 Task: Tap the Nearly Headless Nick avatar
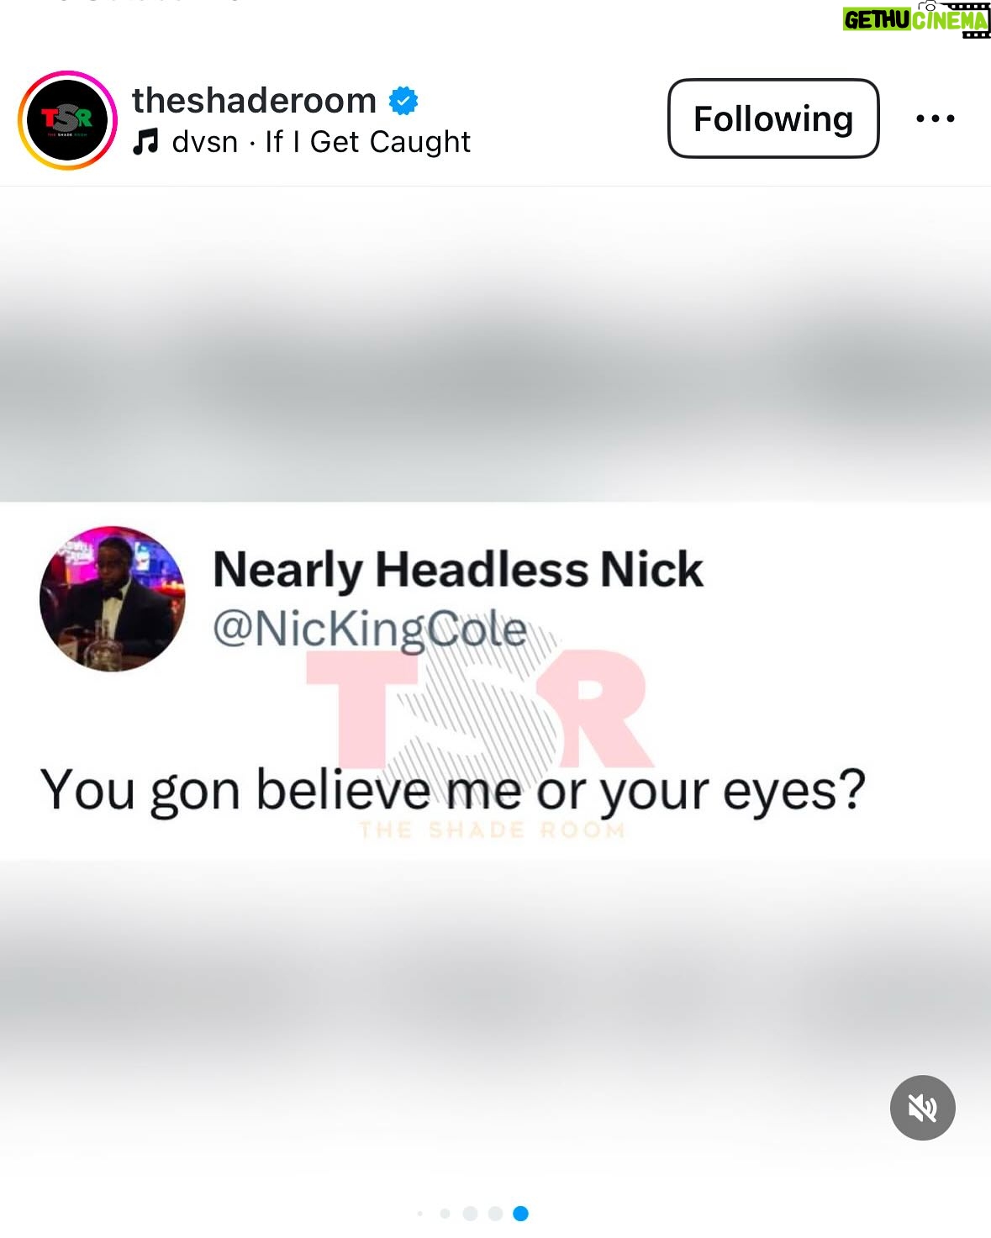(113, 599)
